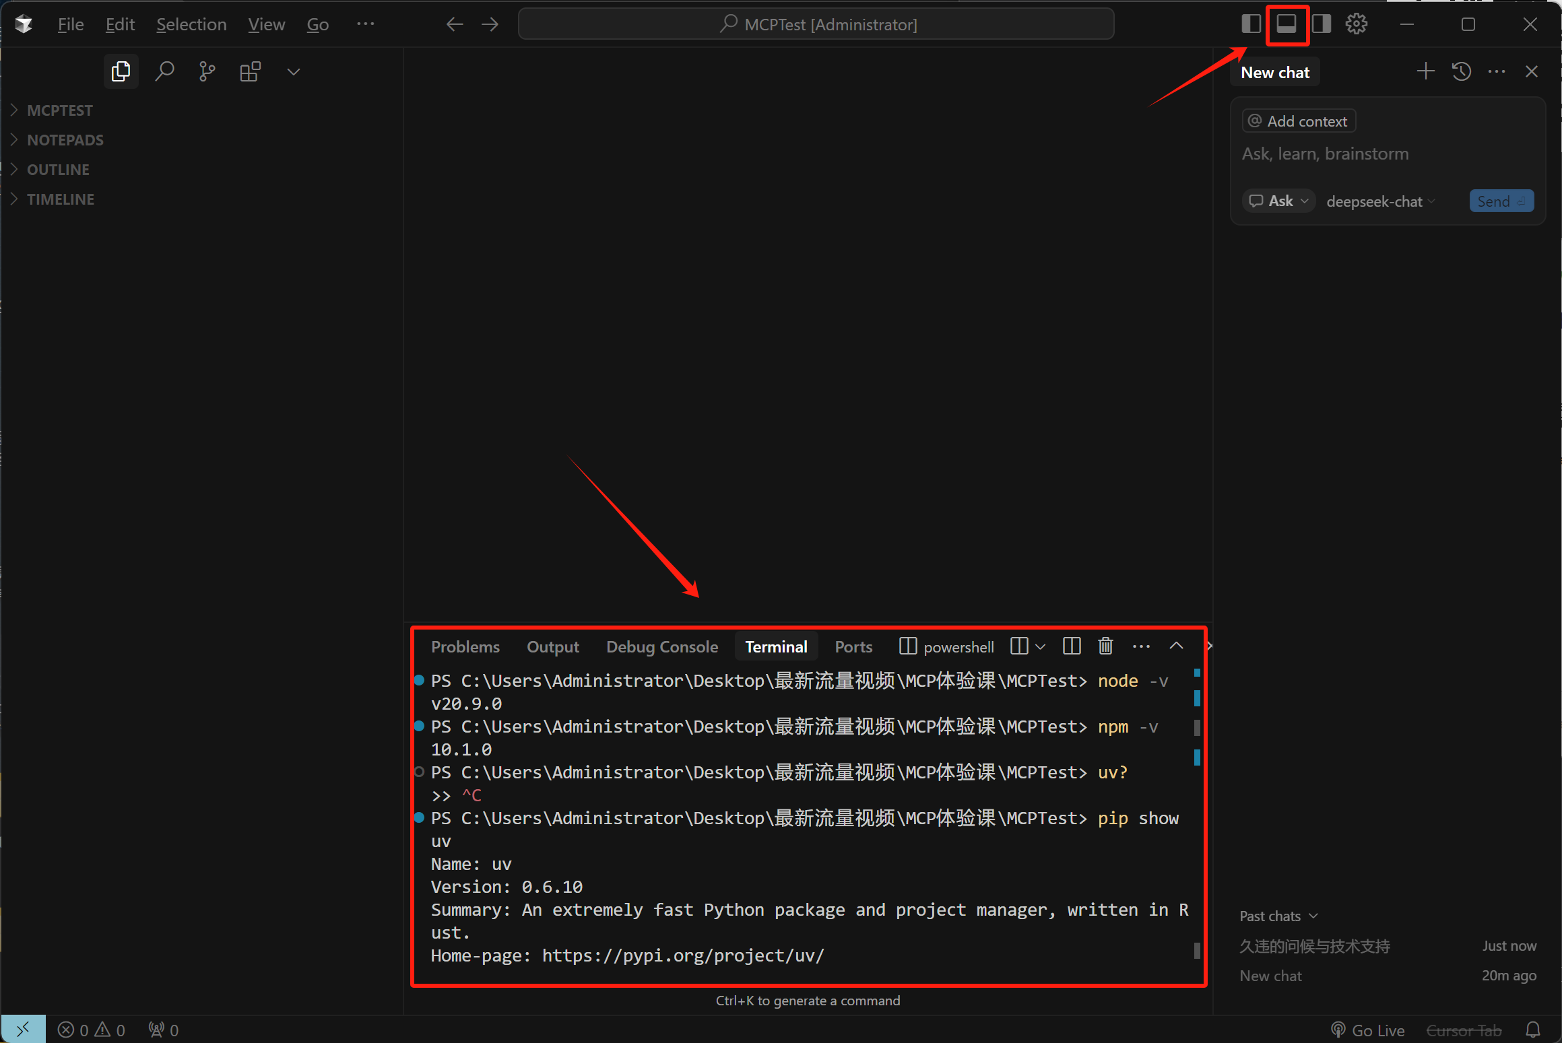Select the New chat tab
The image size is (1562, 1043).
(1275, 72)
